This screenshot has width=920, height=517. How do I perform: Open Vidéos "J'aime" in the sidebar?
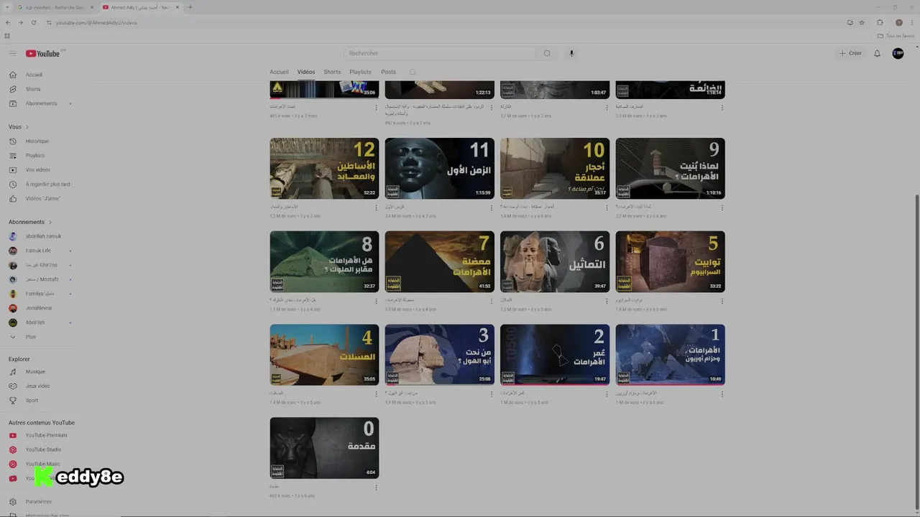pos(43,198)
